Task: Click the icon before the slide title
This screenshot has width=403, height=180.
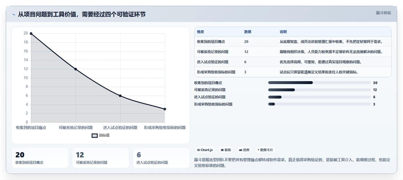Action: pos(14,14)
